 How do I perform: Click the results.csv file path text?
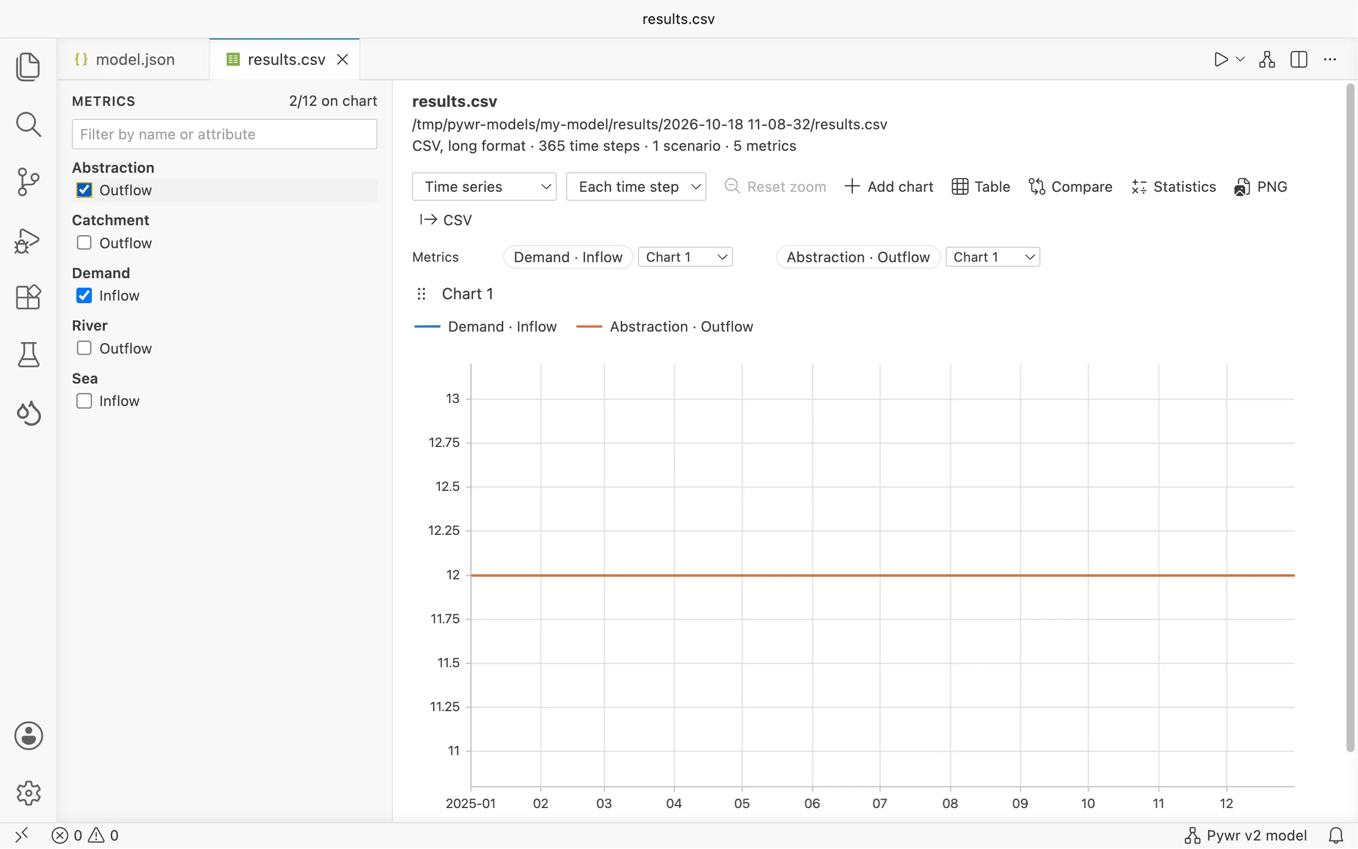pyautogui.click(x=650, y=124)
